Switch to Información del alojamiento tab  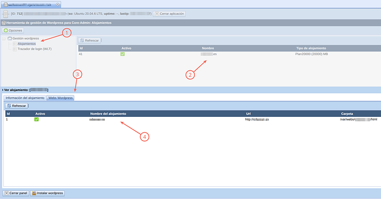(25, 98)
